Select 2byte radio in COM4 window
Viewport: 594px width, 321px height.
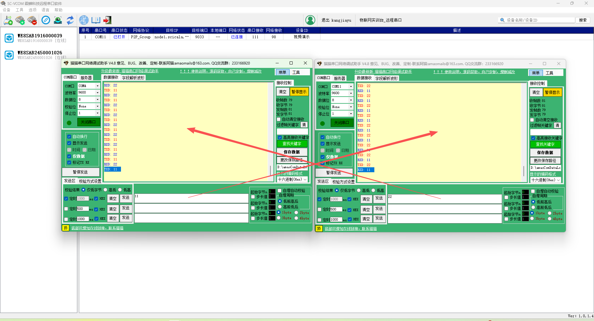(296, 213)
